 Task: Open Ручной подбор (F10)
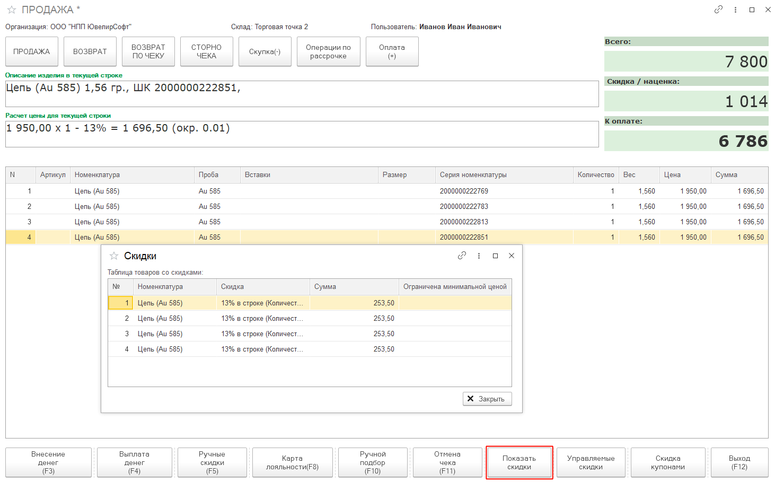[x=373, y=462]
